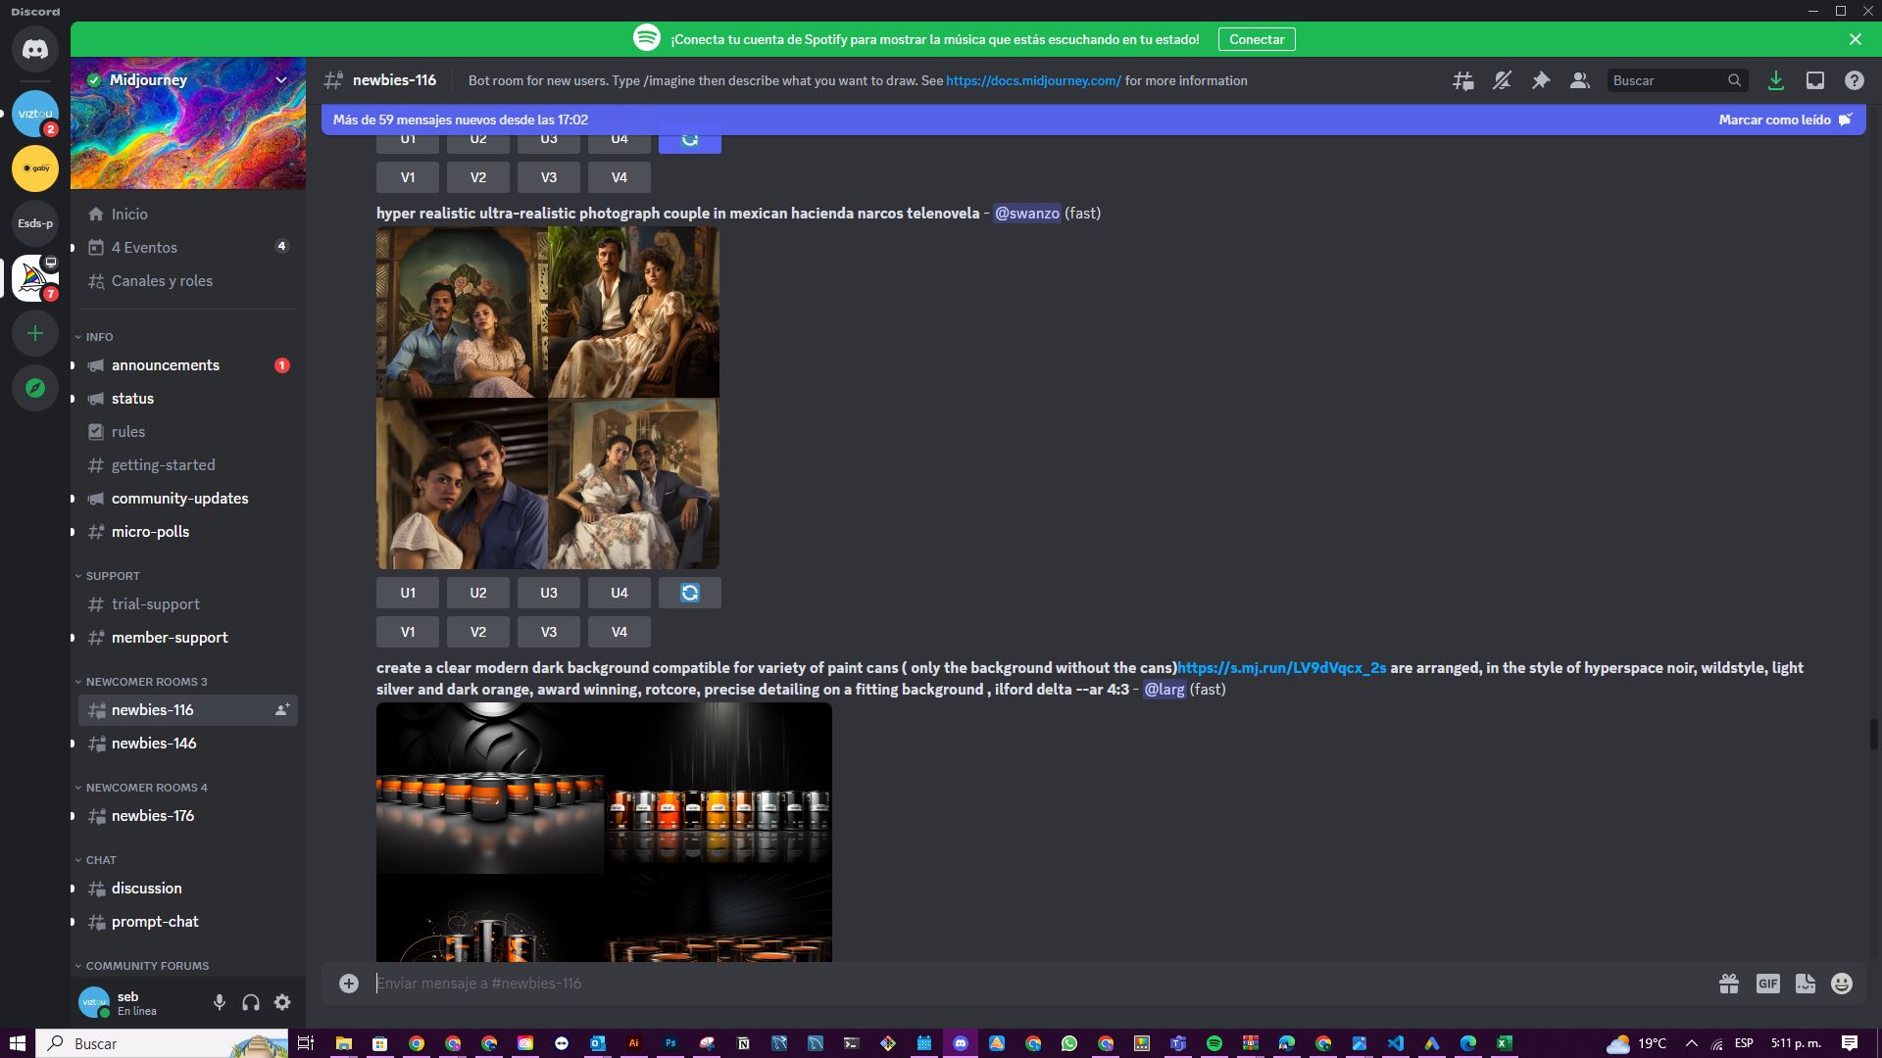This screenshot has width=1882, height=1058.
Task: Open the GIF picker button
Action: pos(1767,984)
